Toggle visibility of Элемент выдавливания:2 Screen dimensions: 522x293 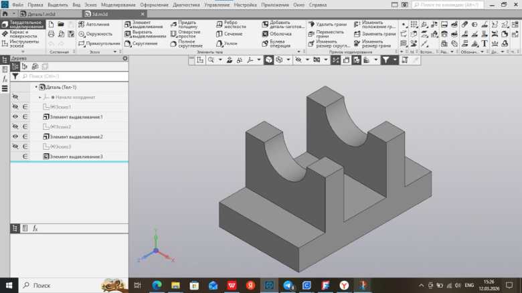15,136
